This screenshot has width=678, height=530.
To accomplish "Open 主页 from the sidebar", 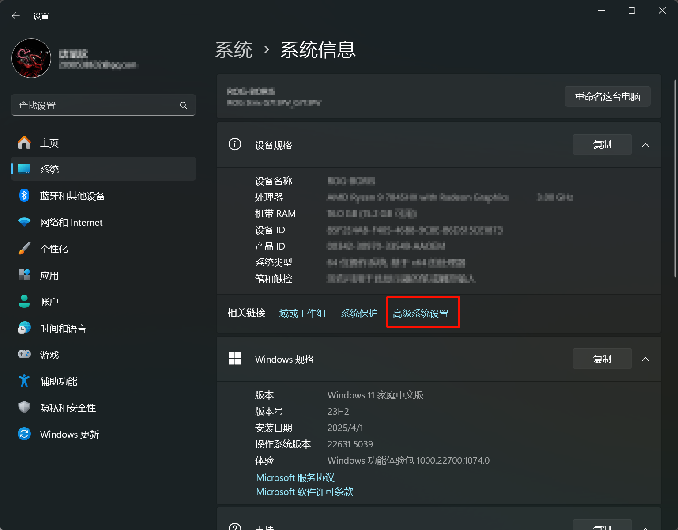I will 103,143.
